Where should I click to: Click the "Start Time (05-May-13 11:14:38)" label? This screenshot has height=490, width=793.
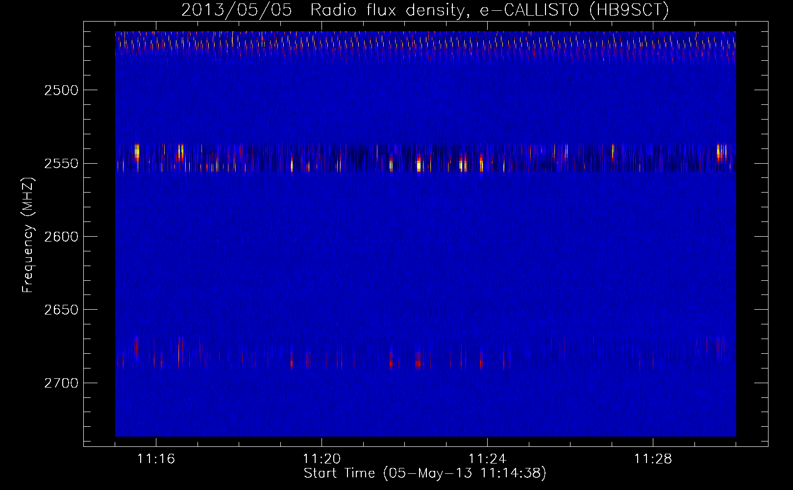pyautogui.click(x=425, y=473)
